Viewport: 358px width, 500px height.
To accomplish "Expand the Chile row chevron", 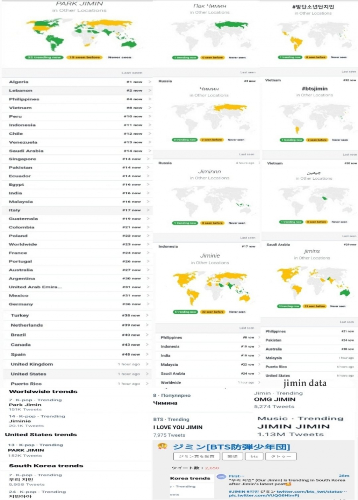I will coord(150,134).
